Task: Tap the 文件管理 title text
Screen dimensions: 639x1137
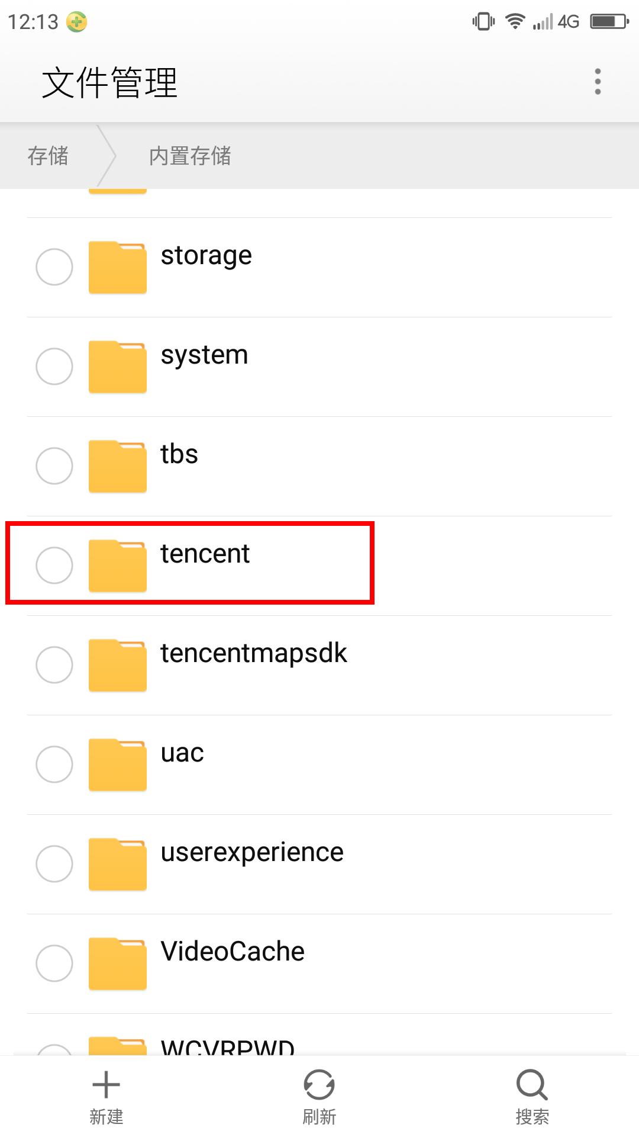Action: 110,82
